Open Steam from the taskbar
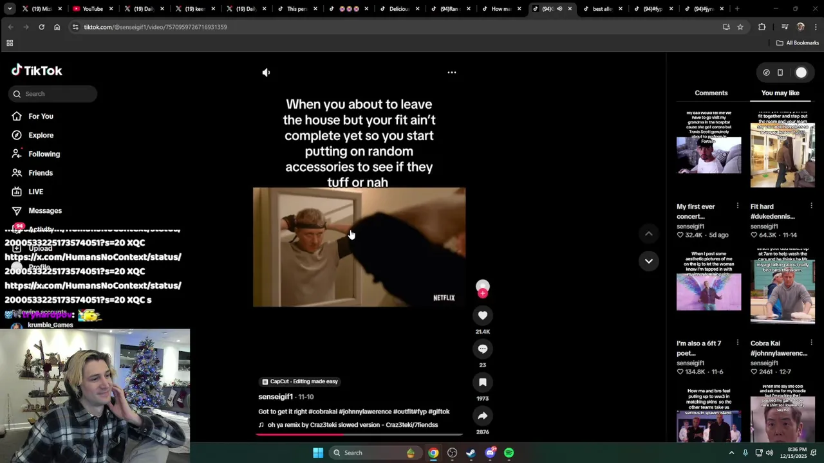Image resolution: width=824 pixels, height=463 pixels. click(471, 453)
